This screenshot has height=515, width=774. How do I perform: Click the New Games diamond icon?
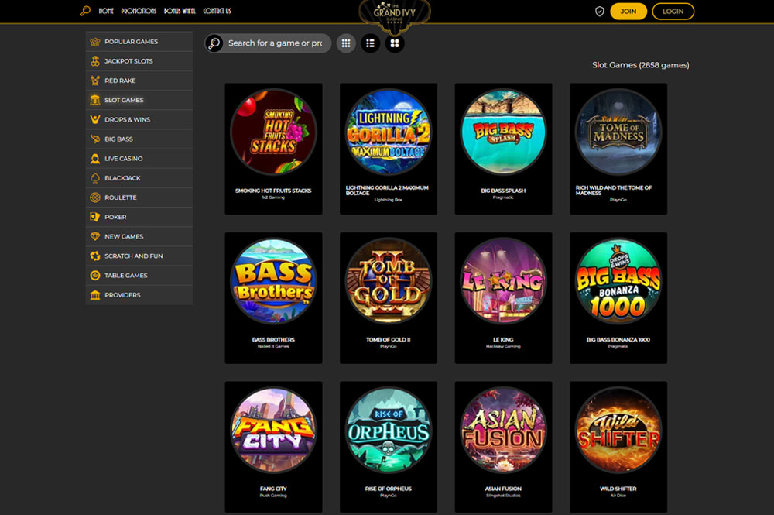95,236
